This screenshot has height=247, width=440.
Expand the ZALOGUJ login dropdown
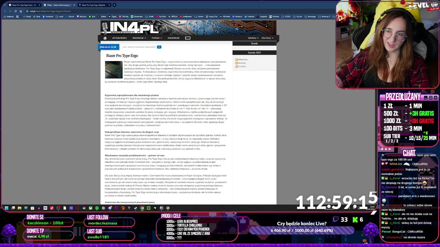coord(267,38)
